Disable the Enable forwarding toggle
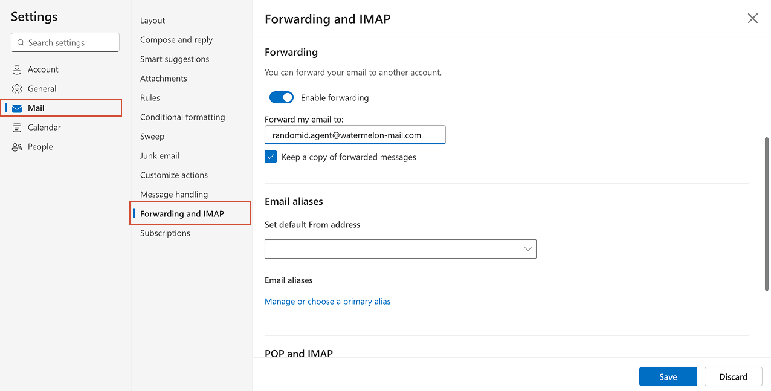 coord(281,97)
